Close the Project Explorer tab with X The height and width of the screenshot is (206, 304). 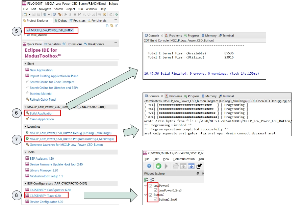tap(51, 21)
